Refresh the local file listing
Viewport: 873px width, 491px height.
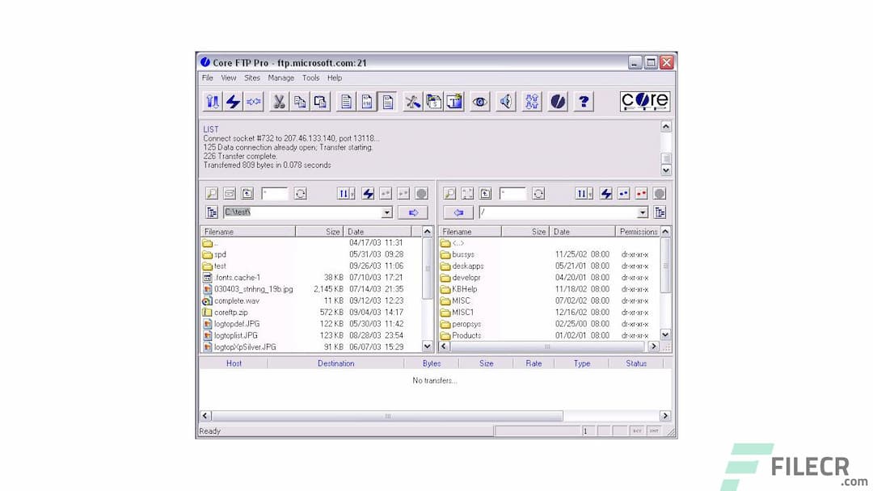(x=299, y=193)
